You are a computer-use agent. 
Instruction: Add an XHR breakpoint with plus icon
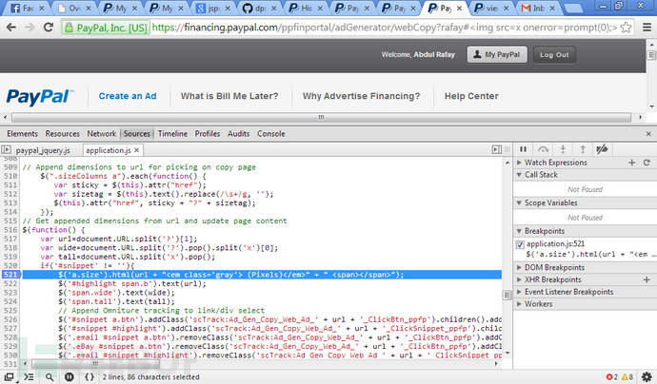pos(647,279)
